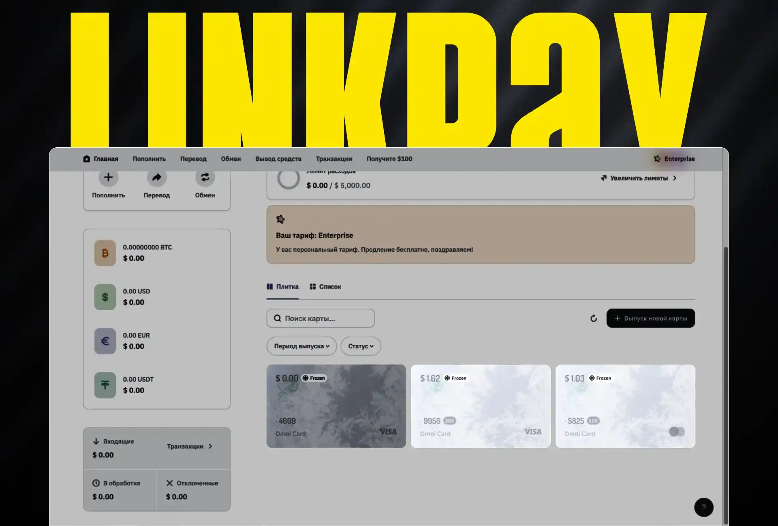Click the Обмен swap arrows icon
The width and height of the screenshot is (778, 526).
pyautogui.click(x=205, y=177)
